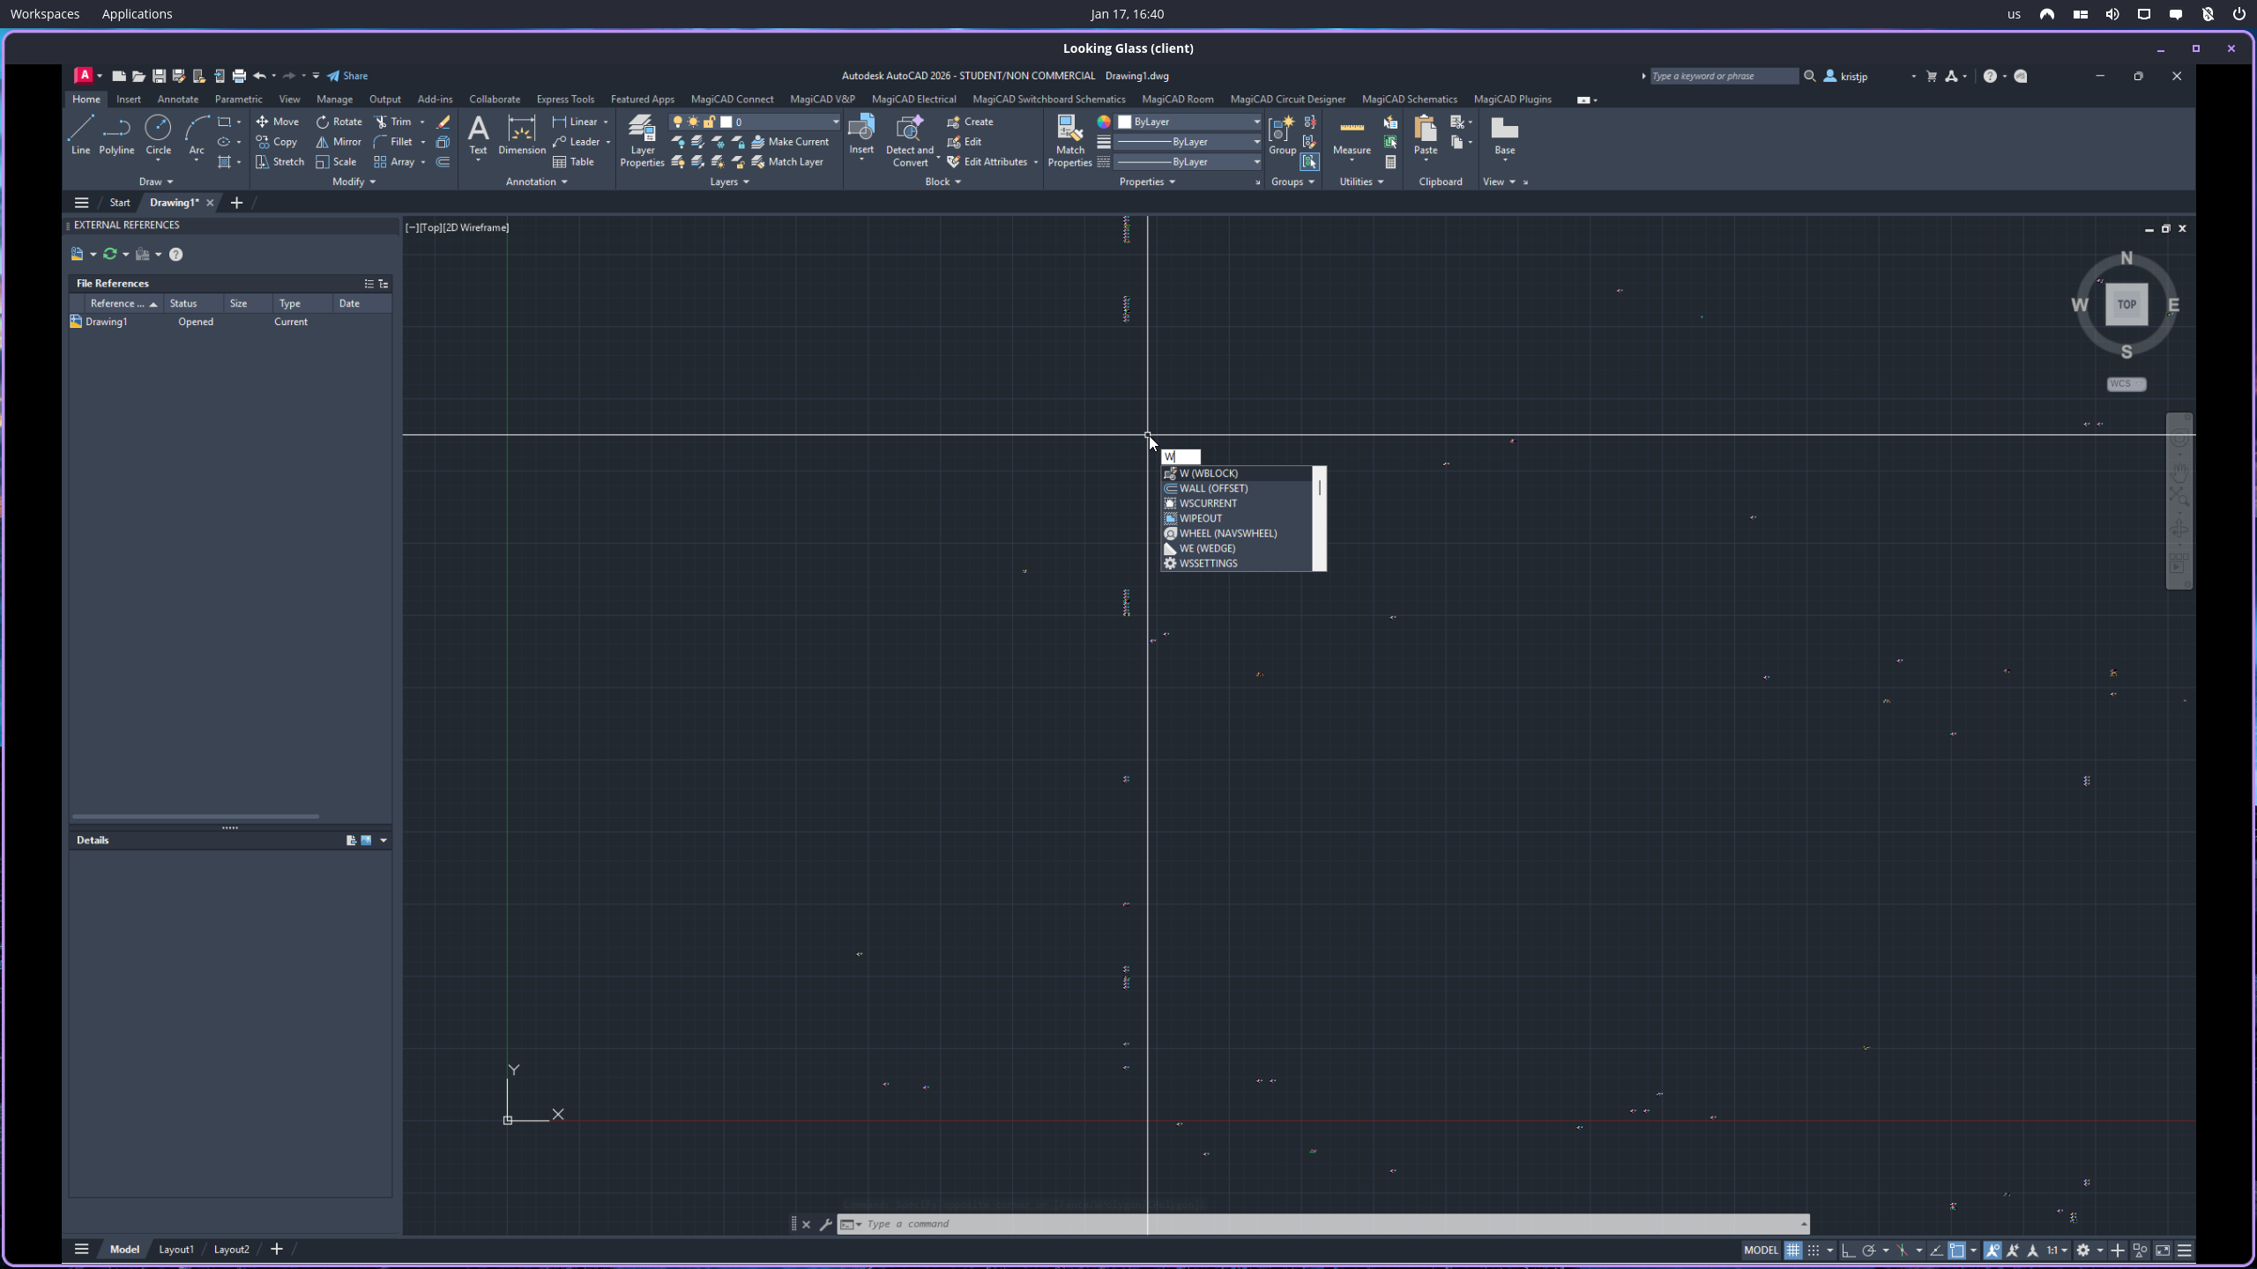The height and width of the screenshot is (1269, 2257).
Task: Toggle object snap in the status bar
Action: pyautogui.click(x=1956, y=1250)
